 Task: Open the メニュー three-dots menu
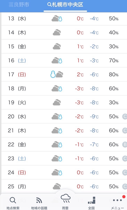click(117, 200)
